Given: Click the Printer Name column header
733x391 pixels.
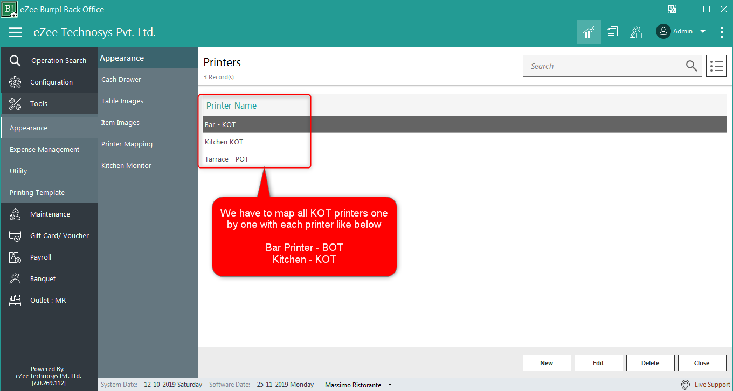Looking at the screenshot, I should [232, 106].
